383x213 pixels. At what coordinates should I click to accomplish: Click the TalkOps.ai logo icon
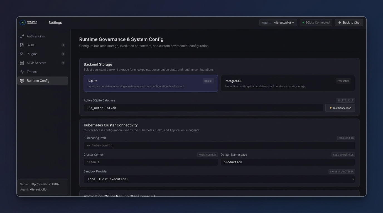23,22
